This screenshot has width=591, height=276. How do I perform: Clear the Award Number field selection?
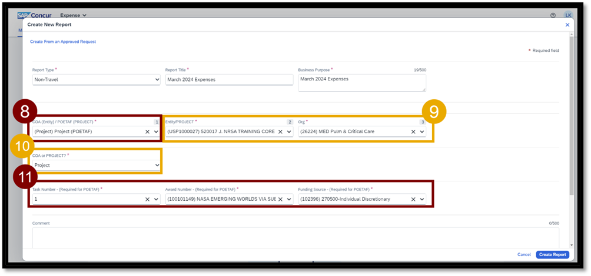[x=280, y=199]
